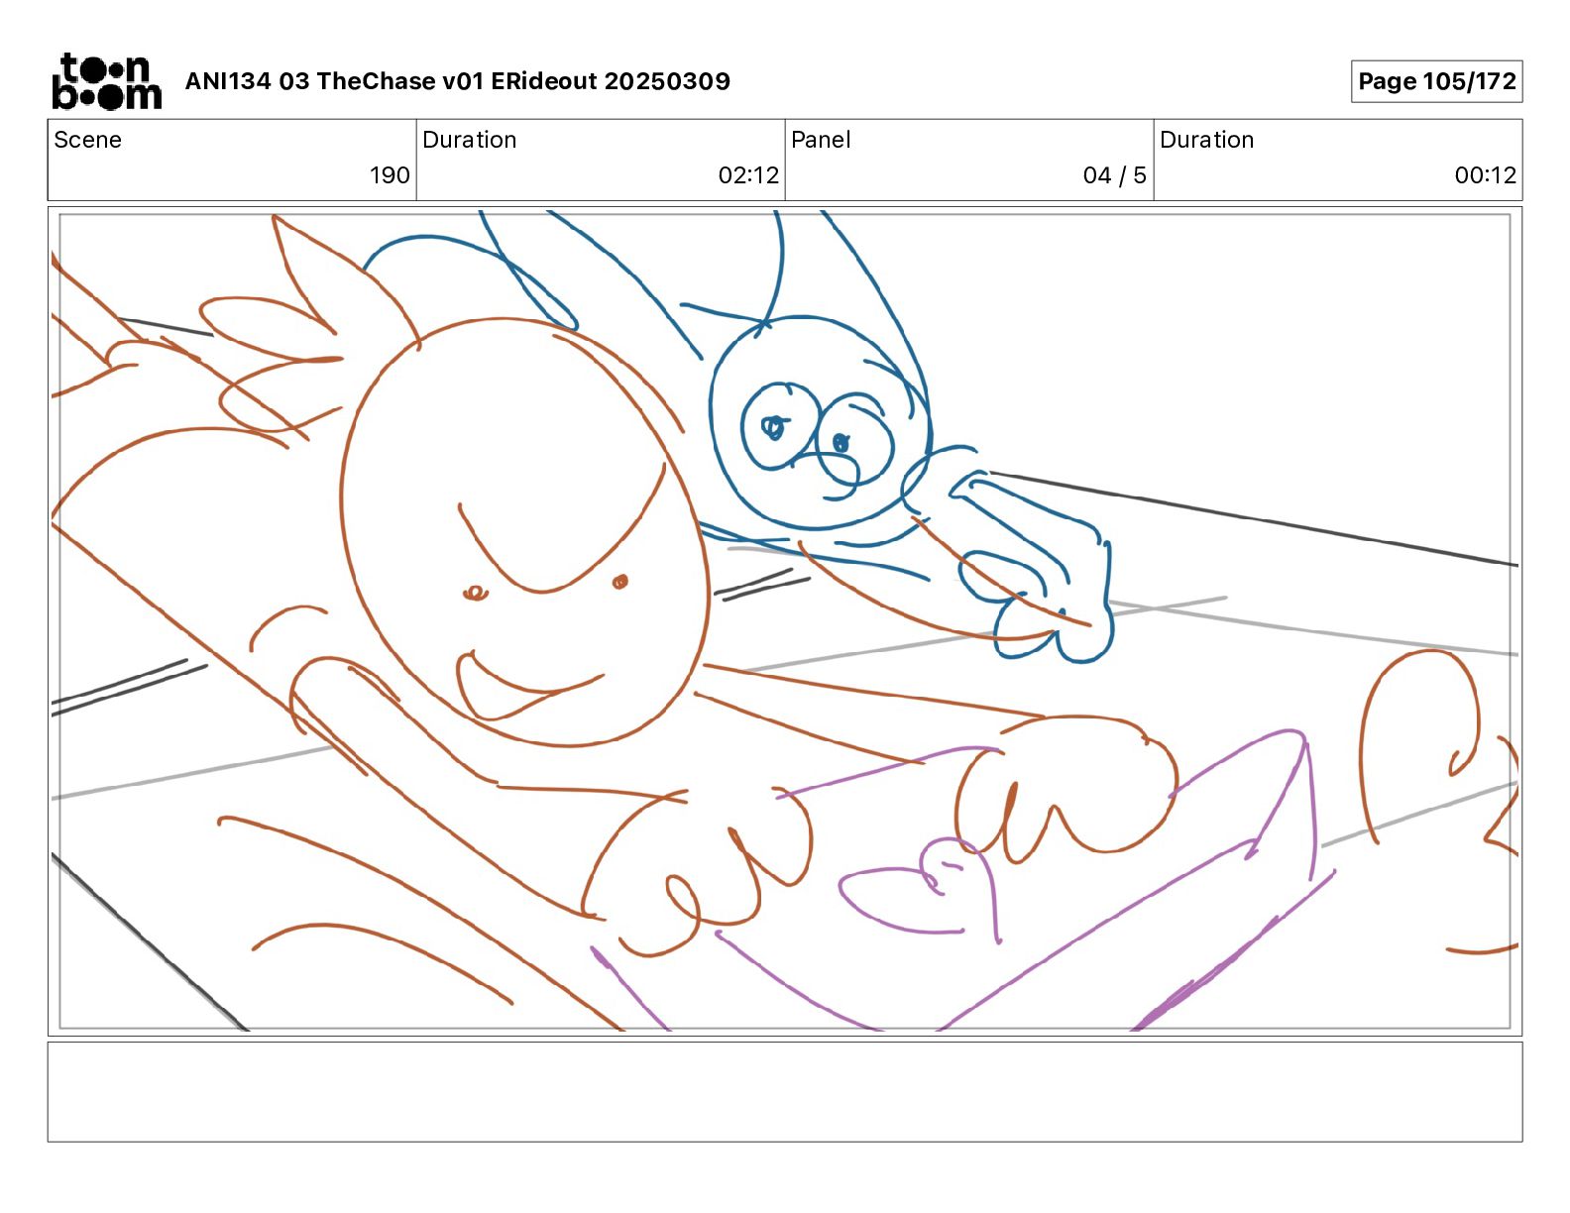Click the empty notes box below the panel
The height and width of the screenshot is (1213, 1570).
click(x=785, y=1092)
